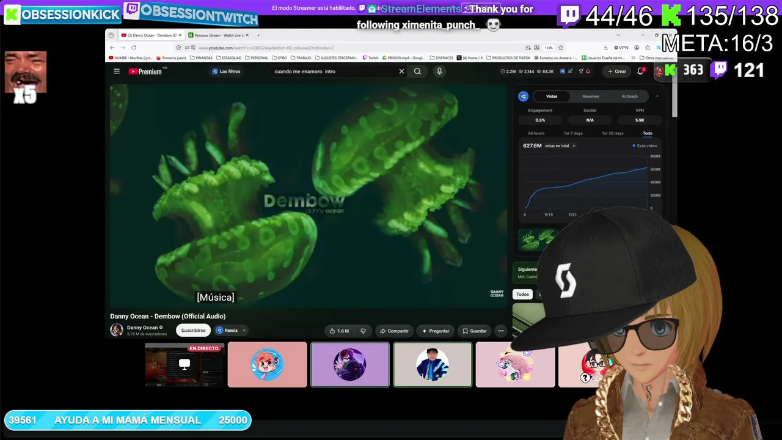
Task: Click the vidIQ logo in side panel
Action: coord(523,96)
